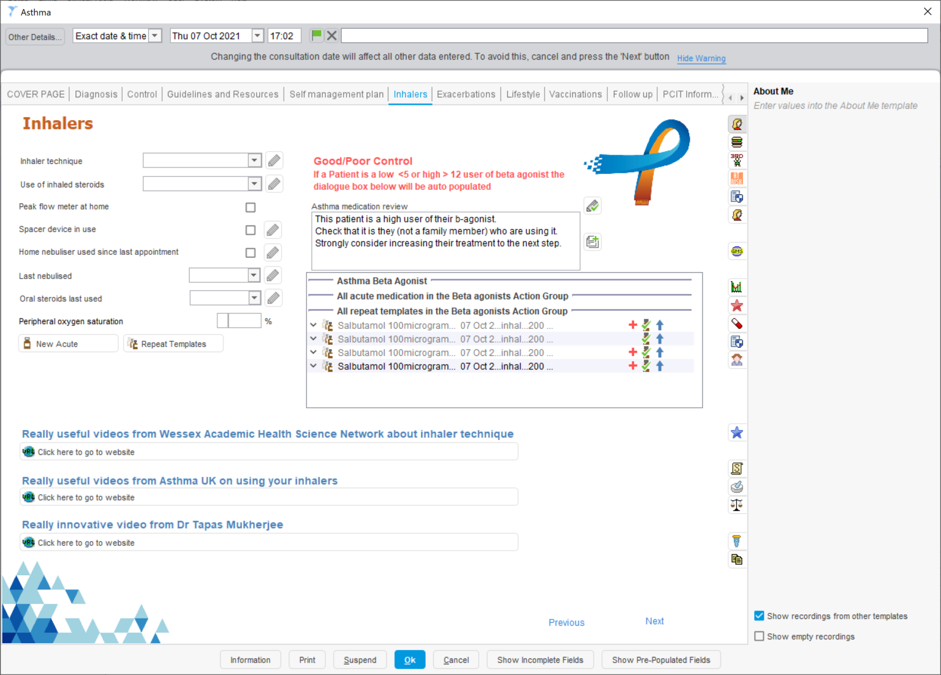Viewport: 941px width, 675px height.
Task: Click the blue up arrow on the last Salbutamol row
Action: [659, 366]
